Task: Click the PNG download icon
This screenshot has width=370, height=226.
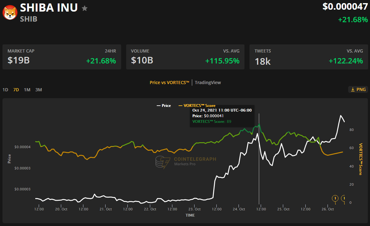Action: click(358, 89)
